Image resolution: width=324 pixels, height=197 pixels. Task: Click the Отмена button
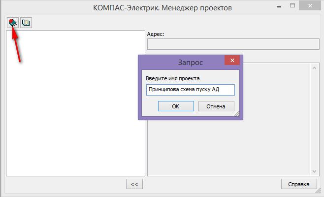click(x=216, y=106)
